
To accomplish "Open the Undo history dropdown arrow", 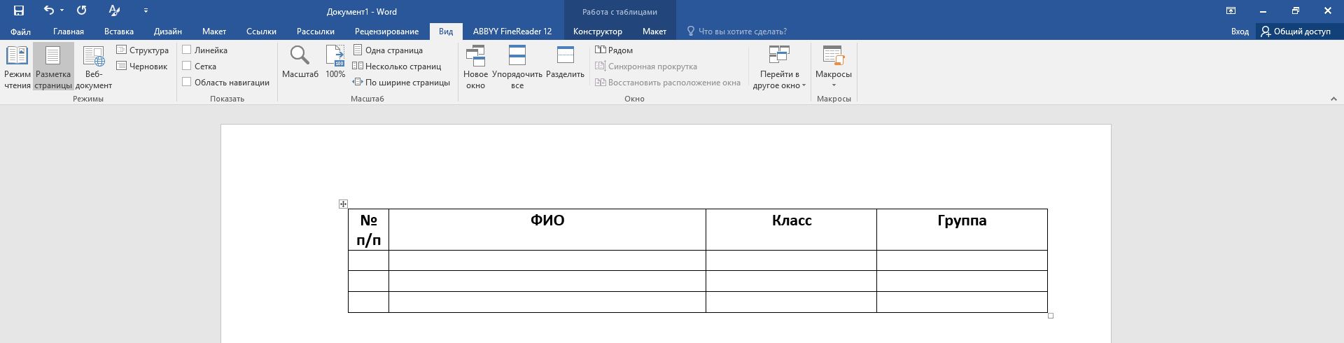I will 62,11.
